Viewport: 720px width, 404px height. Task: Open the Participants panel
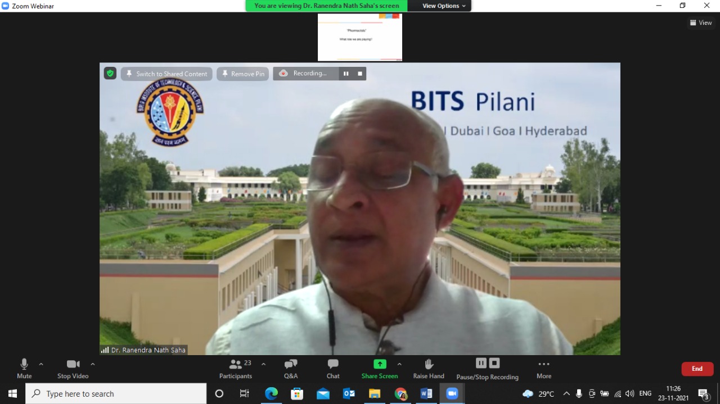pyautogui.click(x=236, y=369)
